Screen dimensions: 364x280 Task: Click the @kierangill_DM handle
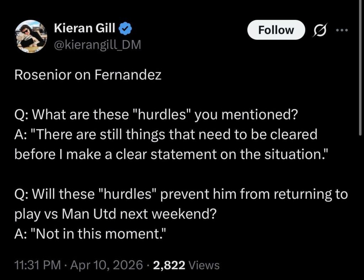click(98, 44)
